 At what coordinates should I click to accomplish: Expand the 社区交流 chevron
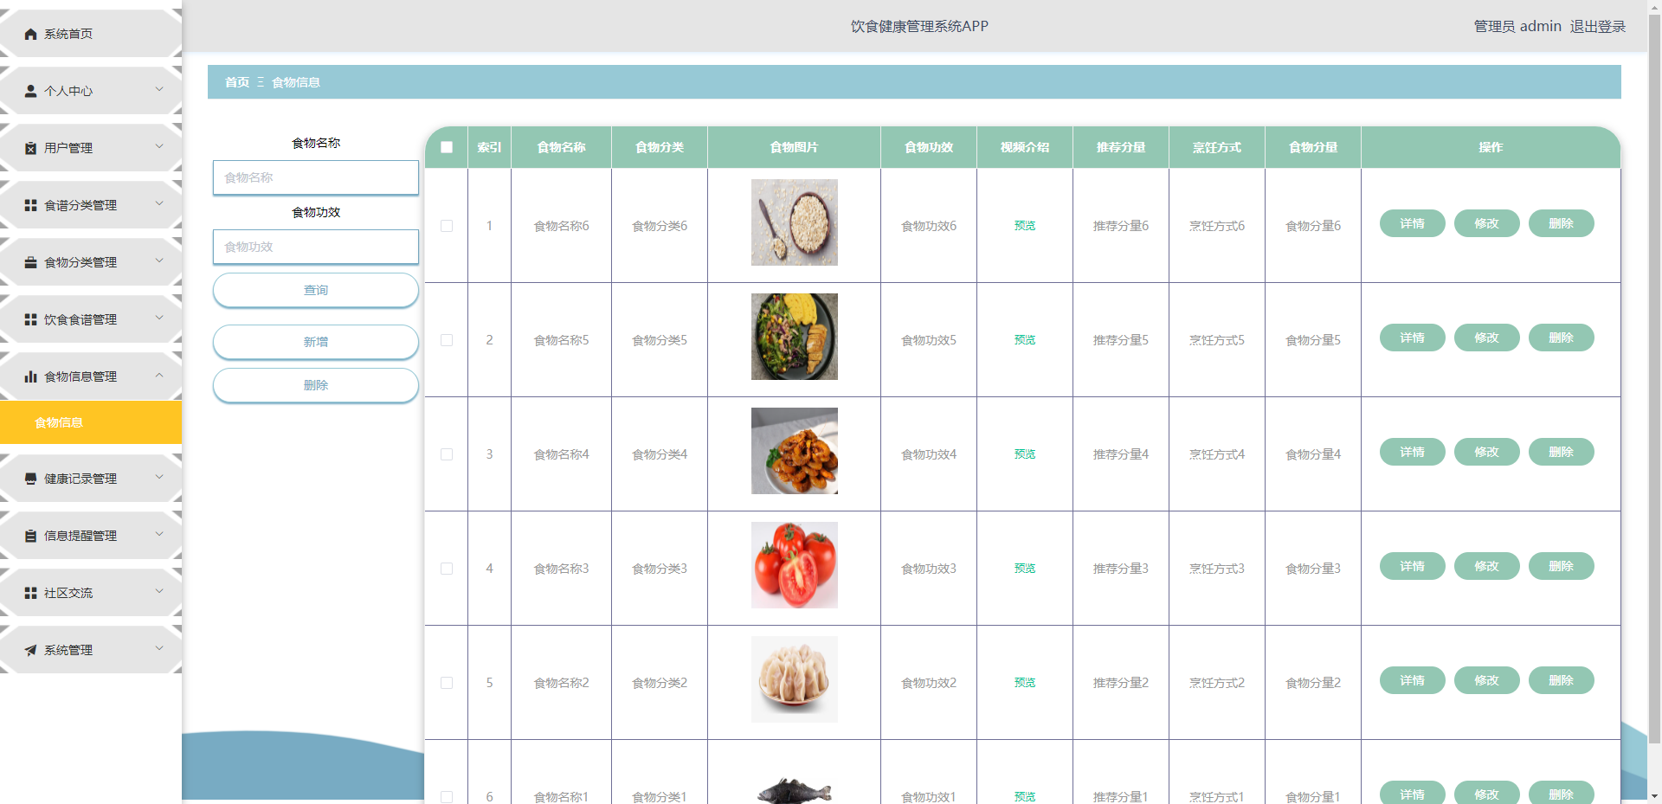[159, 591]
